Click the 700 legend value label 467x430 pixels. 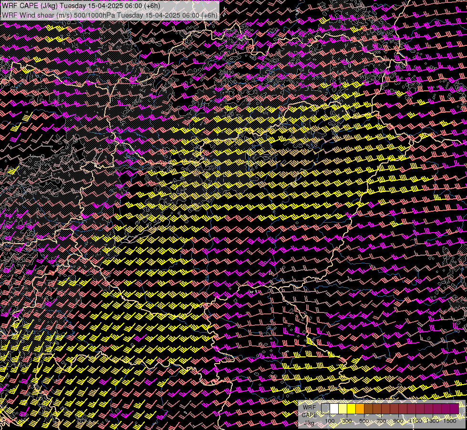(381, 421)
